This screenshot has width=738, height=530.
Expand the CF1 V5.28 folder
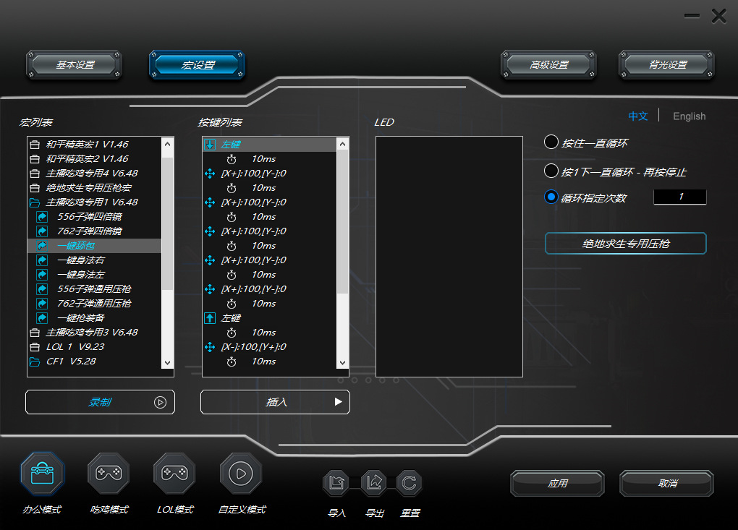[34, 362]
